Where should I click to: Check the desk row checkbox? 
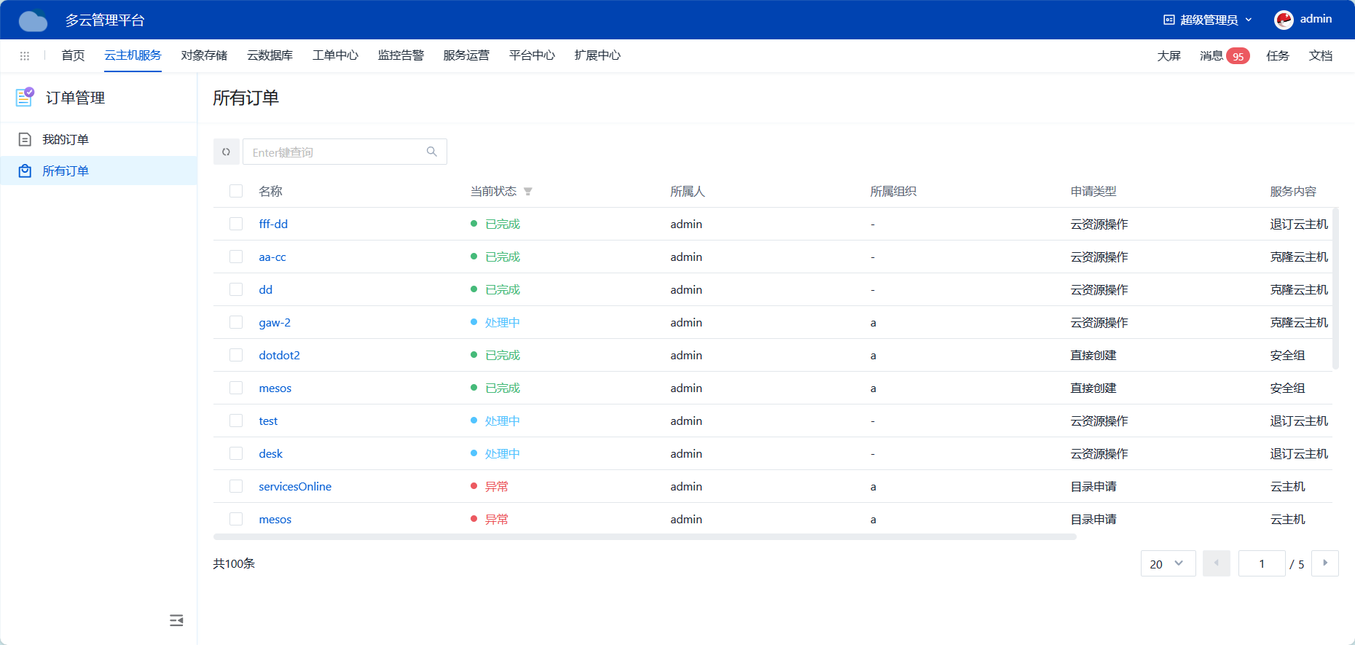click(236, 453)
